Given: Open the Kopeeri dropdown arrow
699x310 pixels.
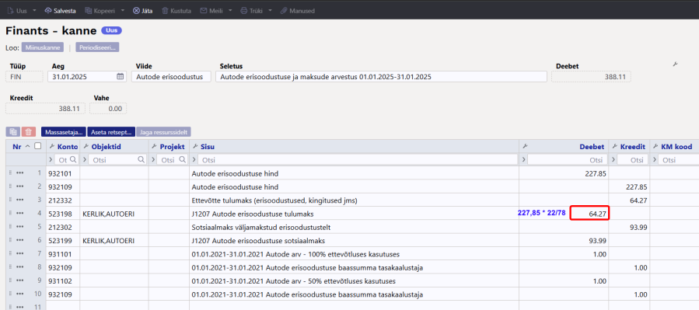Looking at the screenshot, I should [123, 10].
